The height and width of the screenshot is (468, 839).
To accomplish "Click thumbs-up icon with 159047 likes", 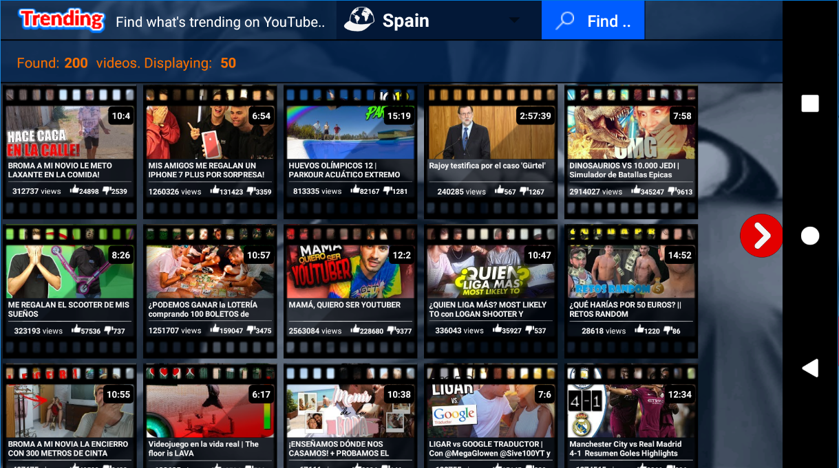I will (215, 329).
